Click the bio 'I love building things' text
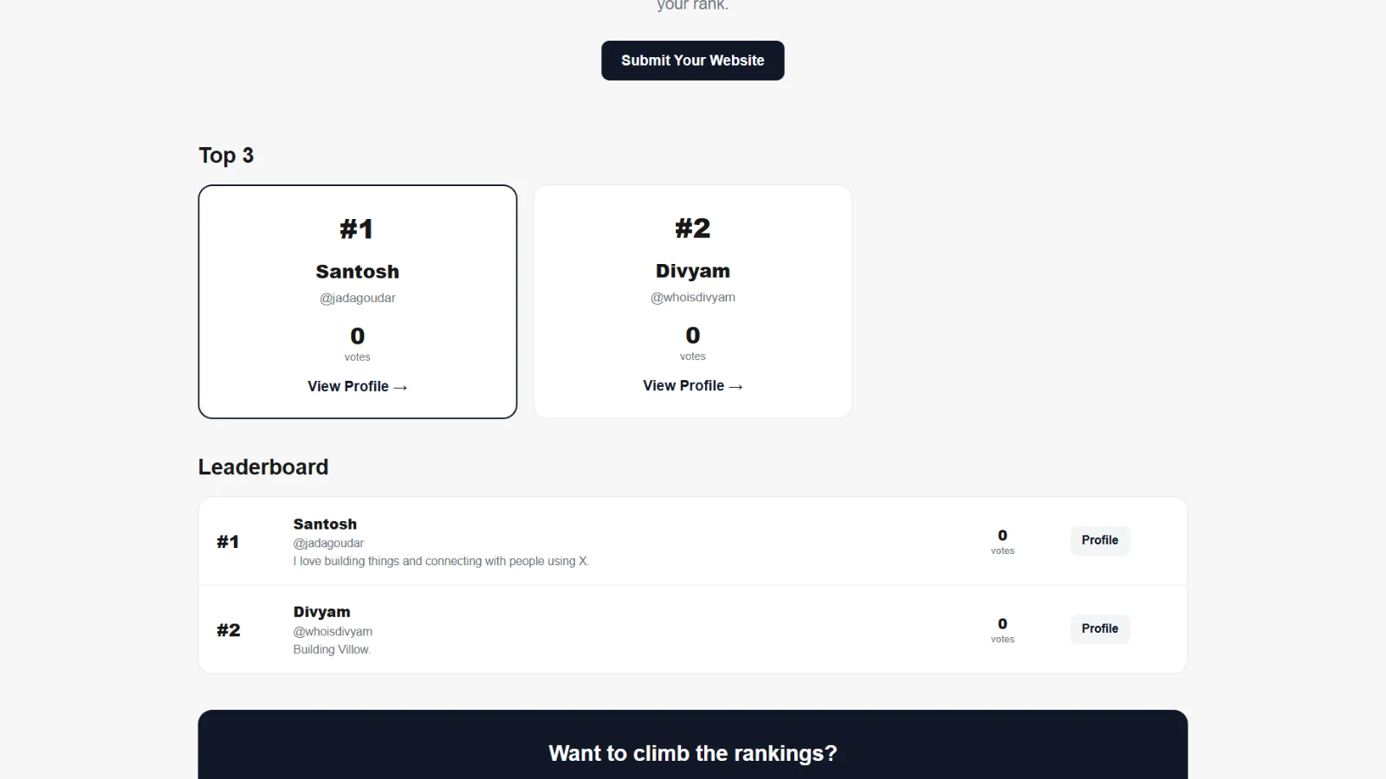 [x=441, y=562]
